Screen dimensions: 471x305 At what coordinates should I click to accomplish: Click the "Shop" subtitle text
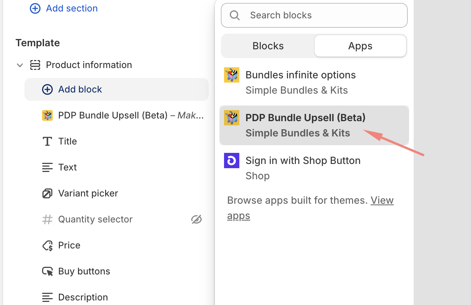point(258,176)
